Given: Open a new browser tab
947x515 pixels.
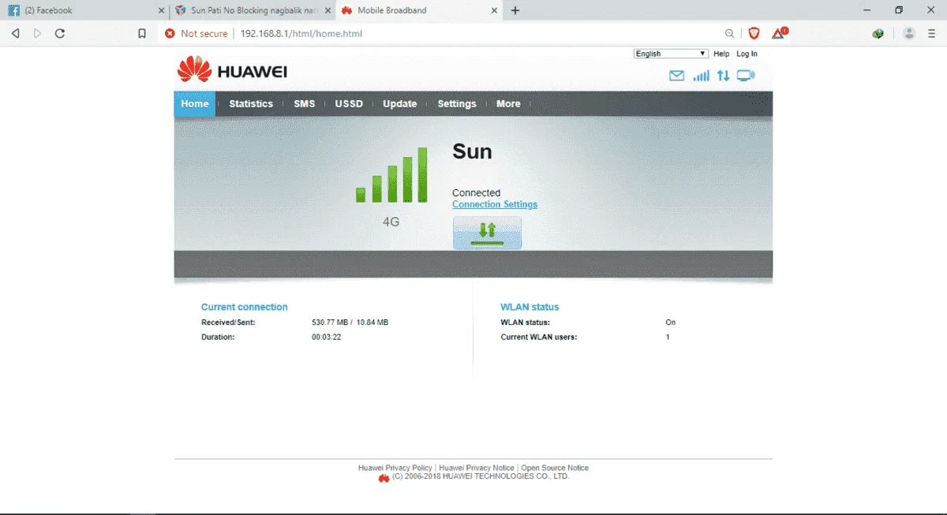Looking at the screenshot, I should pos(515,10).
